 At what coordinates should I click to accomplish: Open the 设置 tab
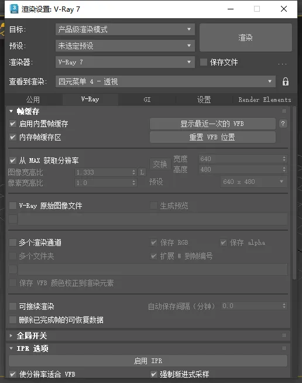point(204,100)
